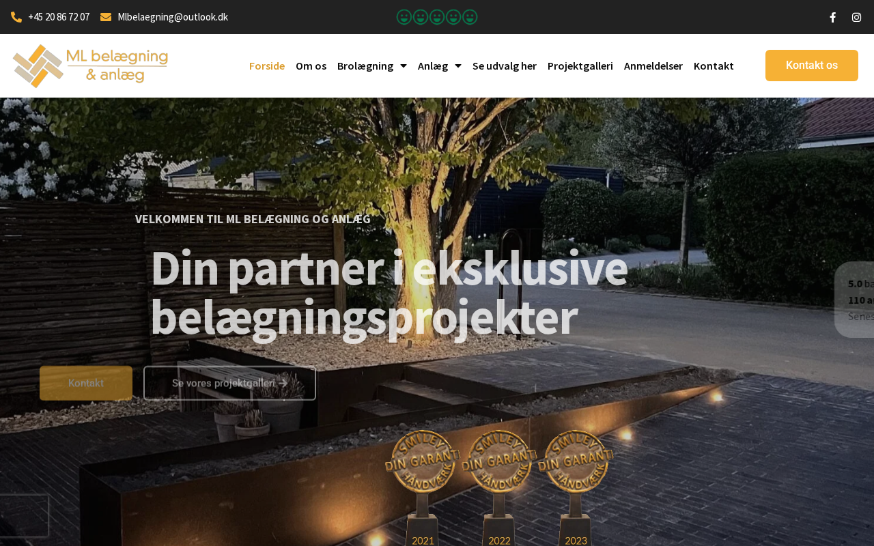Image resolution: width=874 pixels, height=546 pixels.
Task: Click Se vores projektgalleri button
Action: 229,383
